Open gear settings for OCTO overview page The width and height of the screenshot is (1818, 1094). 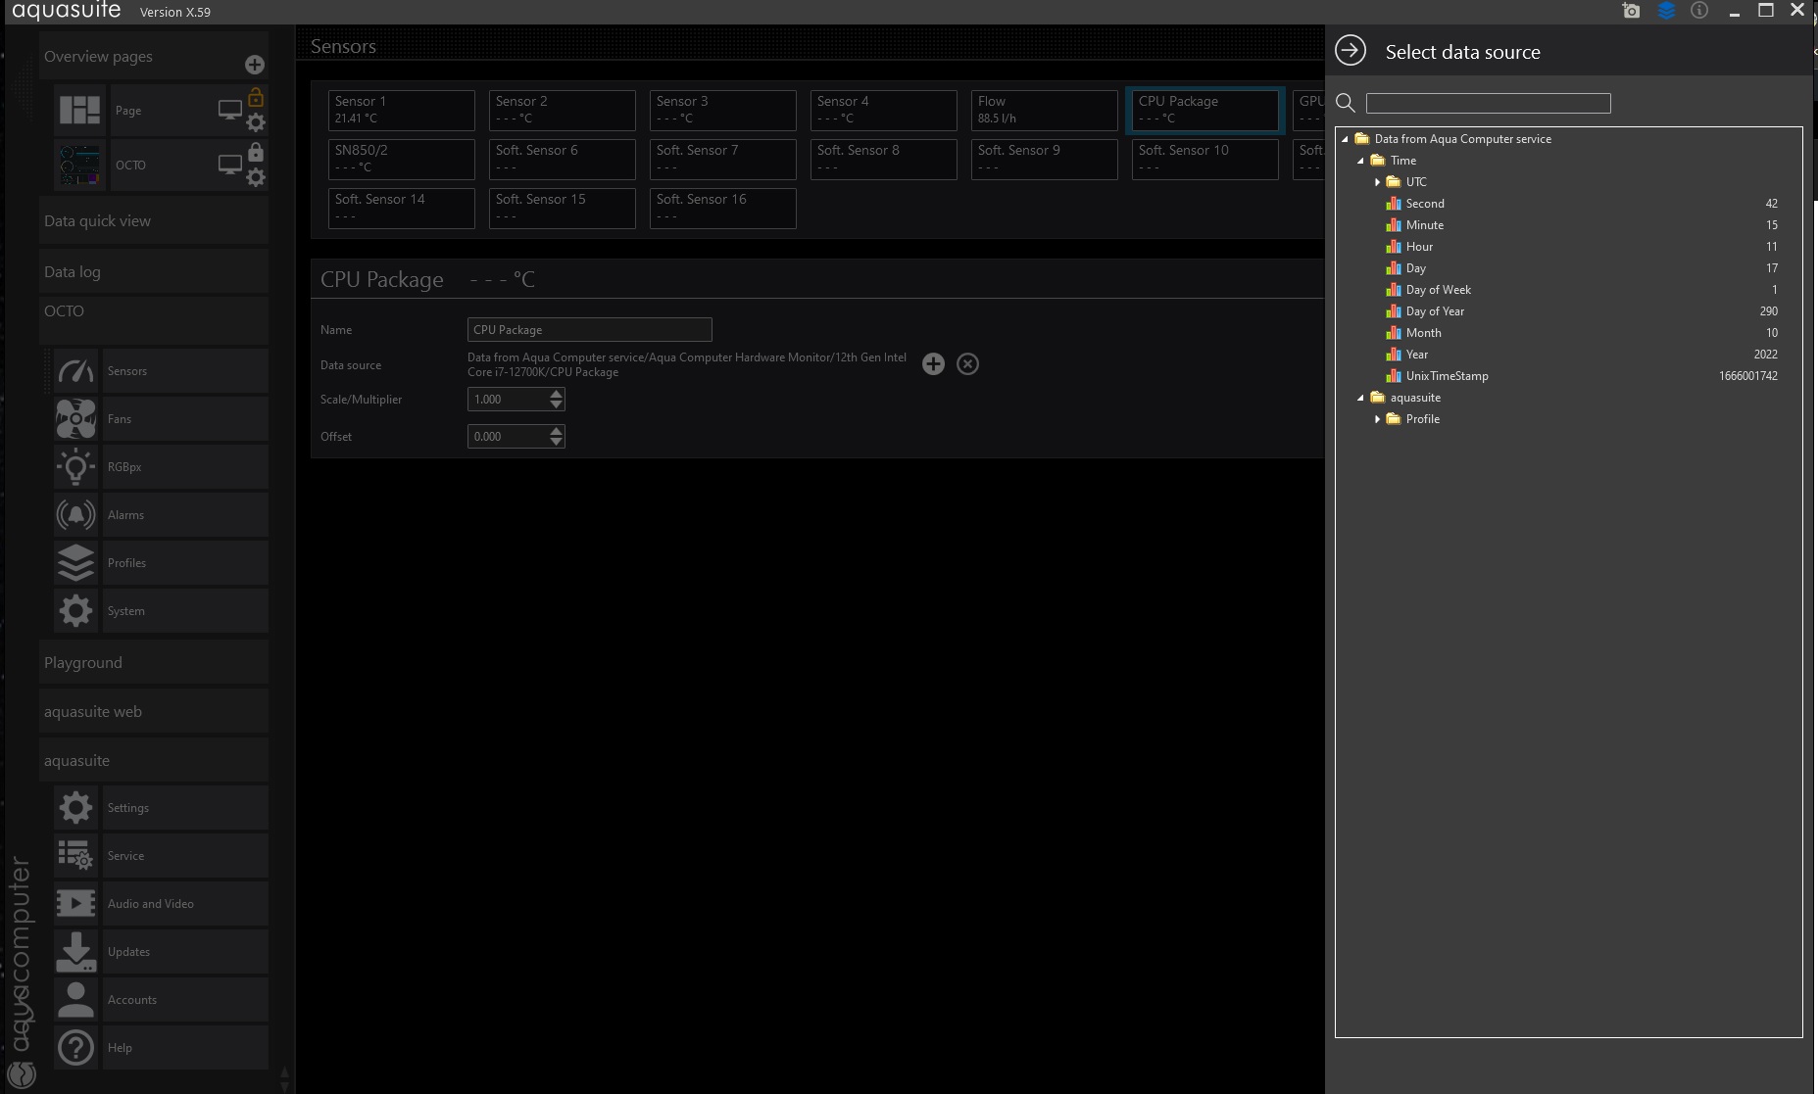(256, 177)
